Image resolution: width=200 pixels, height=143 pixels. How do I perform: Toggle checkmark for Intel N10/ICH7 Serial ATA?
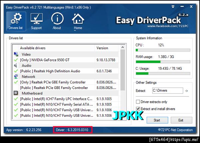coord(16,104)
